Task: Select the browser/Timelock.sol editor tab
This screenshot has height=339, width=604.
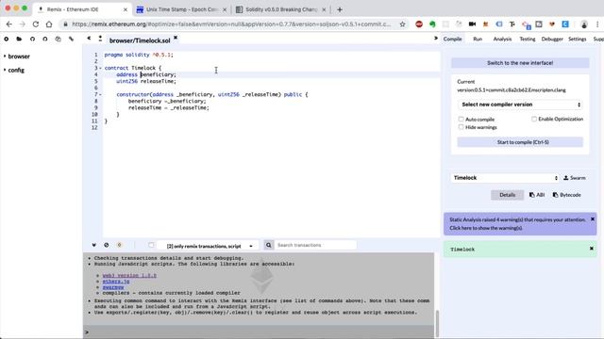Action: 140,40
